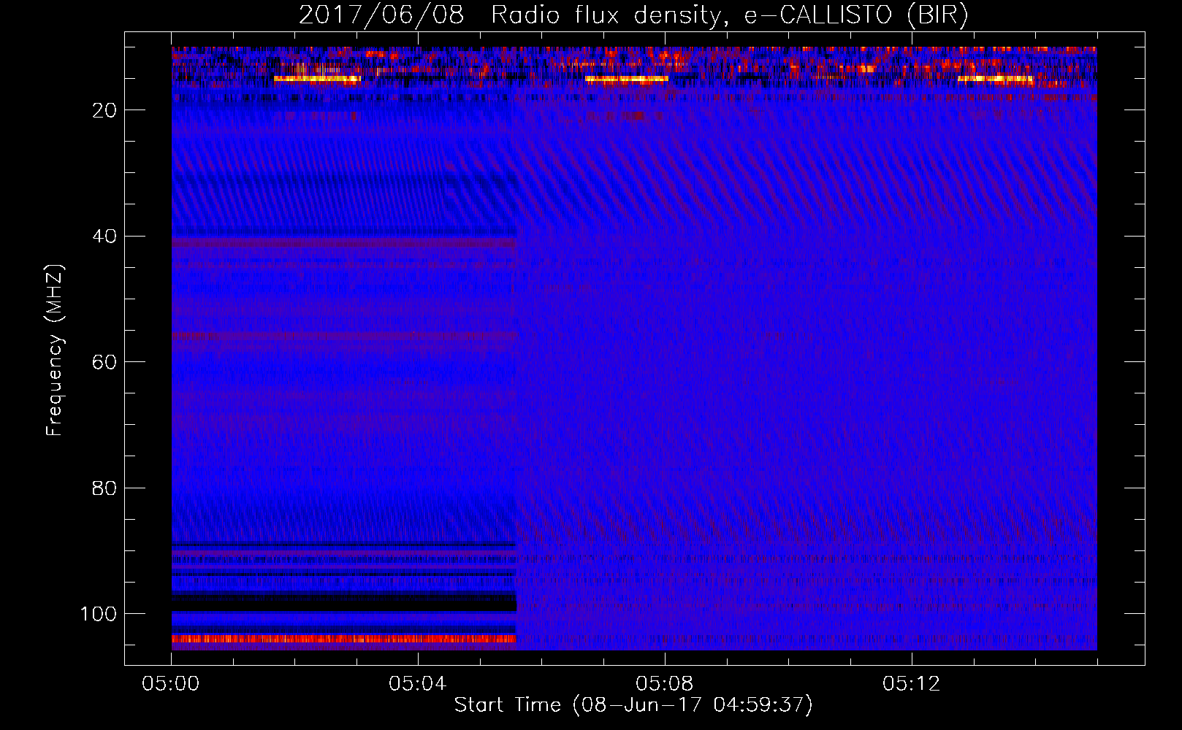Click the '60' frequency tick label

point(105,362)
